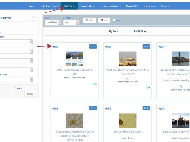190x142 pixels.
Task: Click the 'Dec 12, 2016 09:05 AM' date text
Action: (x=75, y=78)
